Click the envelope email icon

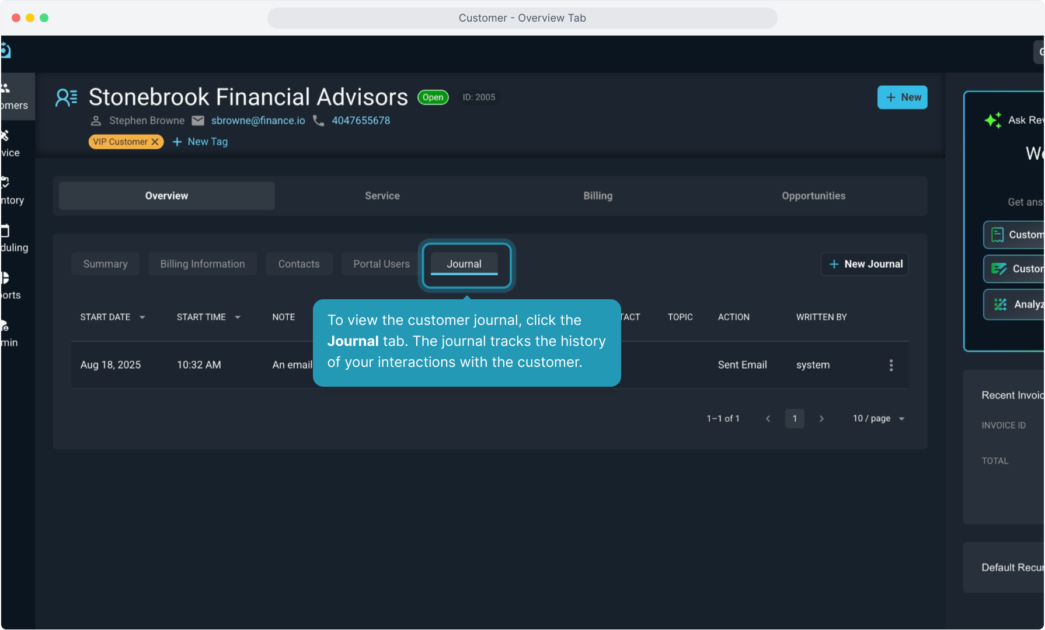point(198,121)
